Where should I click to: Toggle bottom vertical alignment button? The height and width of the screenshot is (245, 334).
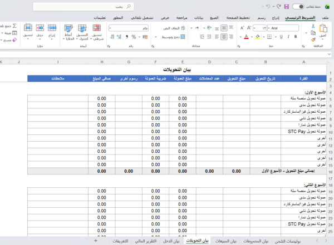(217, 28)
